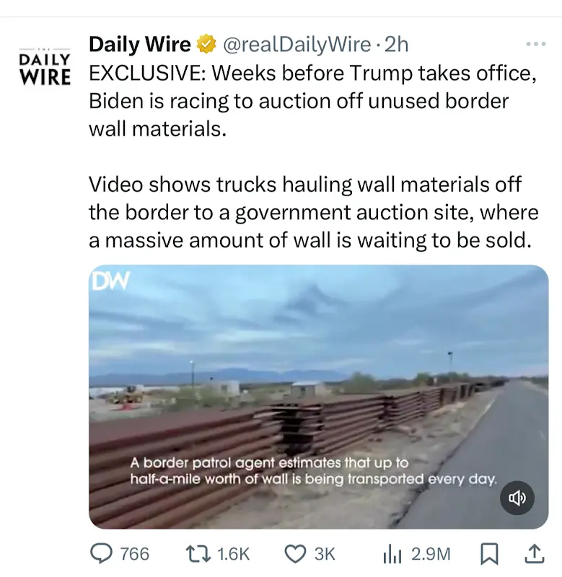Open the Daily Wire display name
Image resolution: width=562 pixels, height=577 pixels.
tap(140, 45)
